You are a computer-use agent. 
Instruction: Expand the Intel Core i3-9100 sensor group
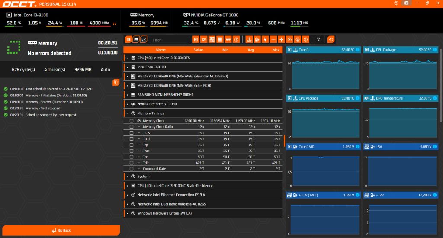[127, 67]
